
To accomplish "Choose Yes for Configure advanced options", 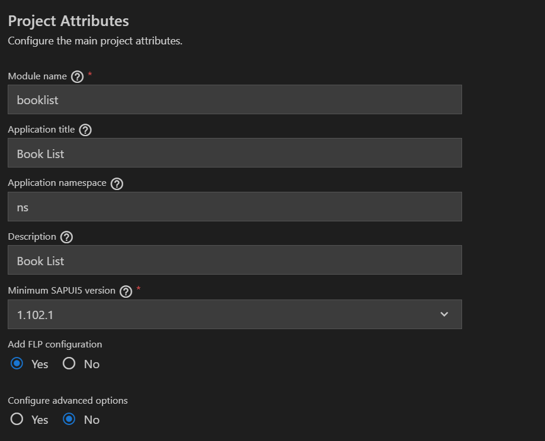I will point(17,419).
